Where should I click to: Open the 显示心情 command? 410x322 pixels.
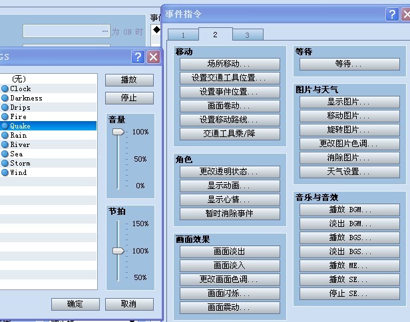tap(230, 200)
